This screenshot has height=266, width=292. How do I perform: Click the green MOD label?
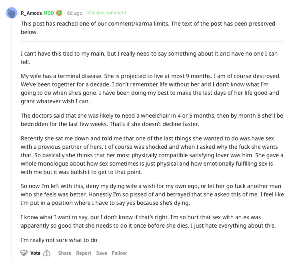pyautogui.click(x=49, y=13)
